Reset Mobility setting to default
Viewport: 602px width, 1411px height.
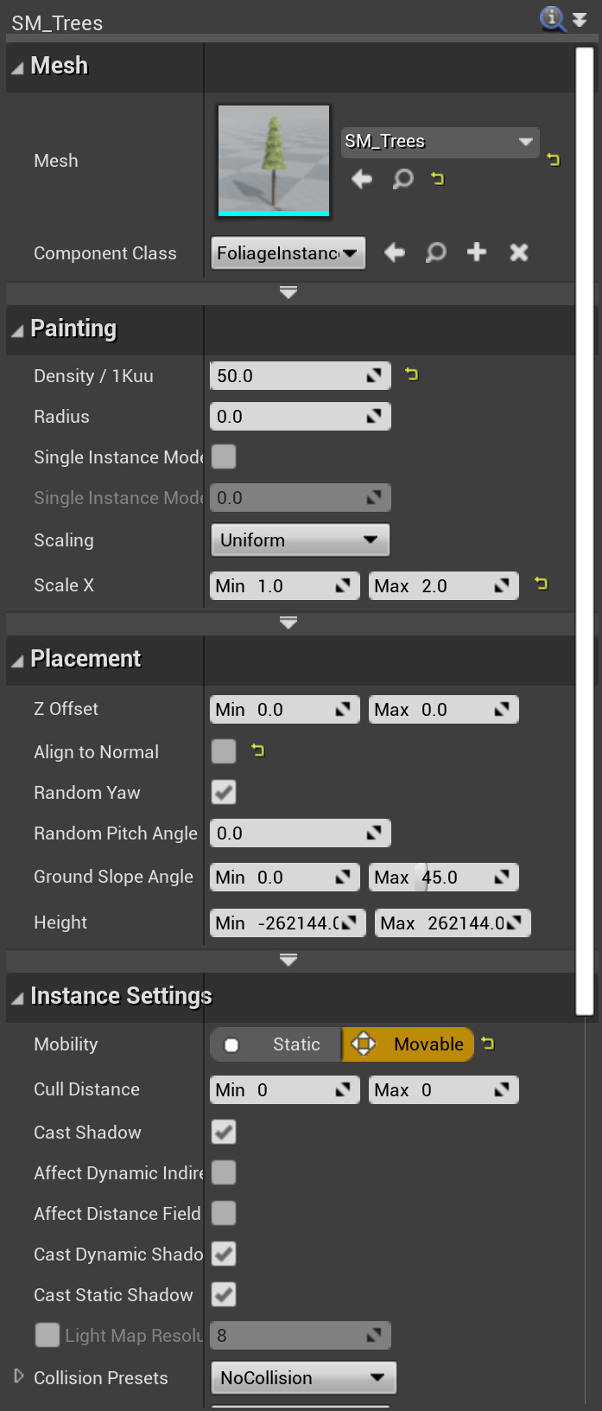point(488,1044)
